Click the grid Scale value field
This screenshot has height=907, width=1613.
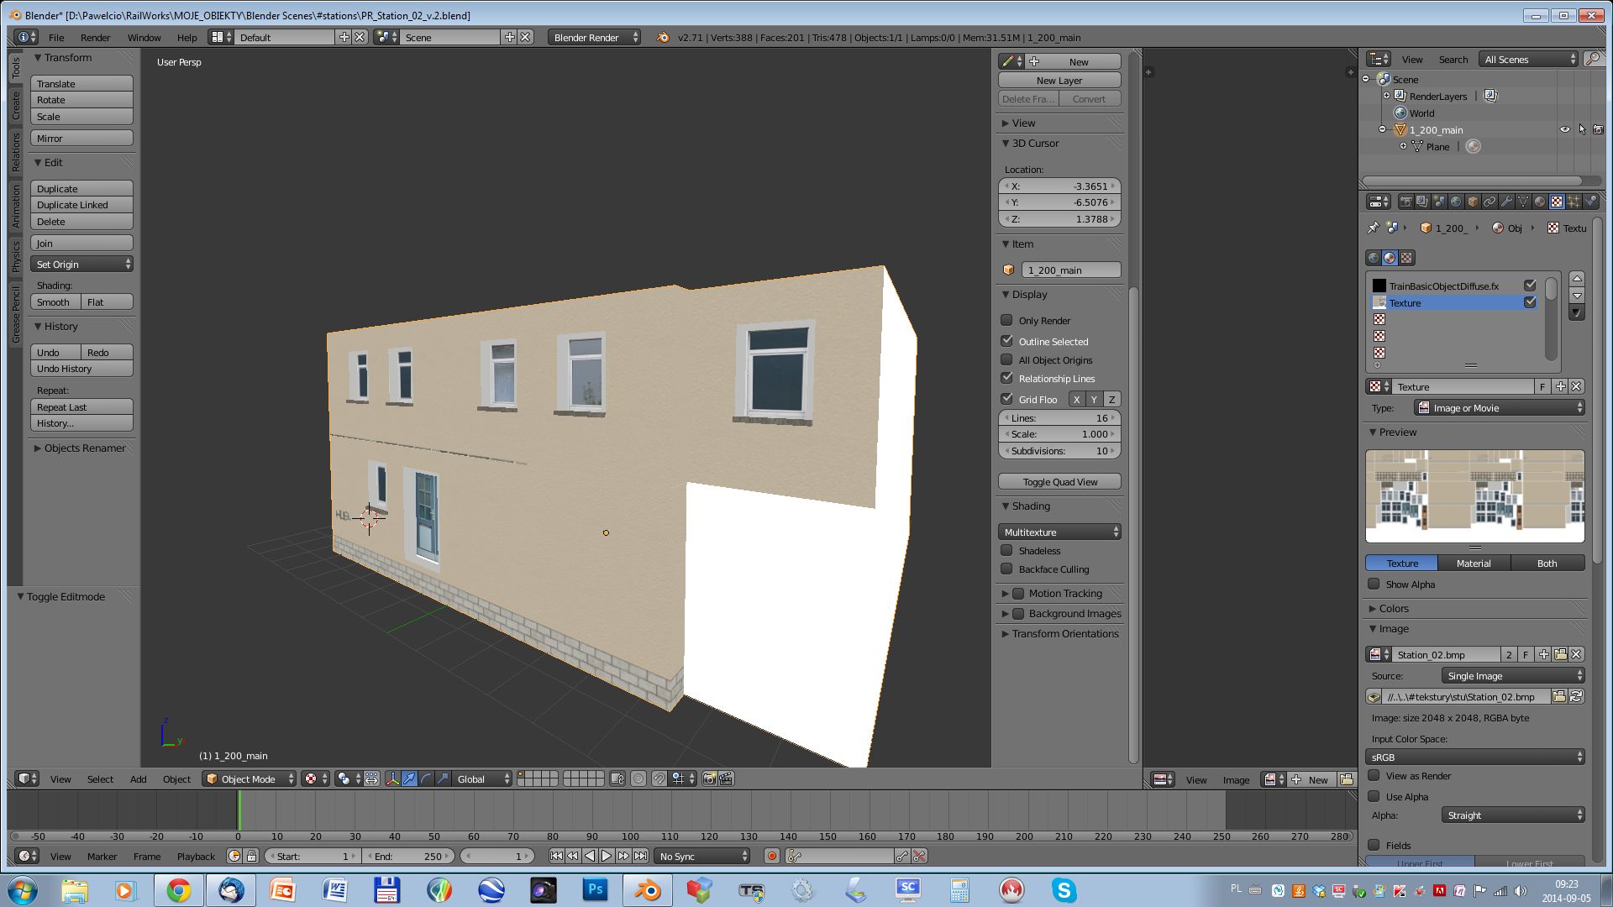[x=1059, y=434]
